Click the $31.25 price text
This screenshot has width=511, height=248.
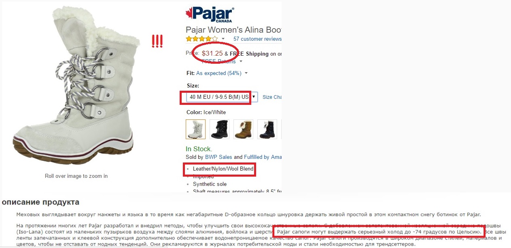(x=212, y=53)
